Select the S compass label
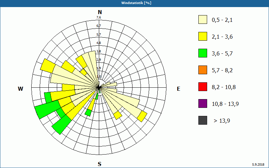 (x=100, y=164)
